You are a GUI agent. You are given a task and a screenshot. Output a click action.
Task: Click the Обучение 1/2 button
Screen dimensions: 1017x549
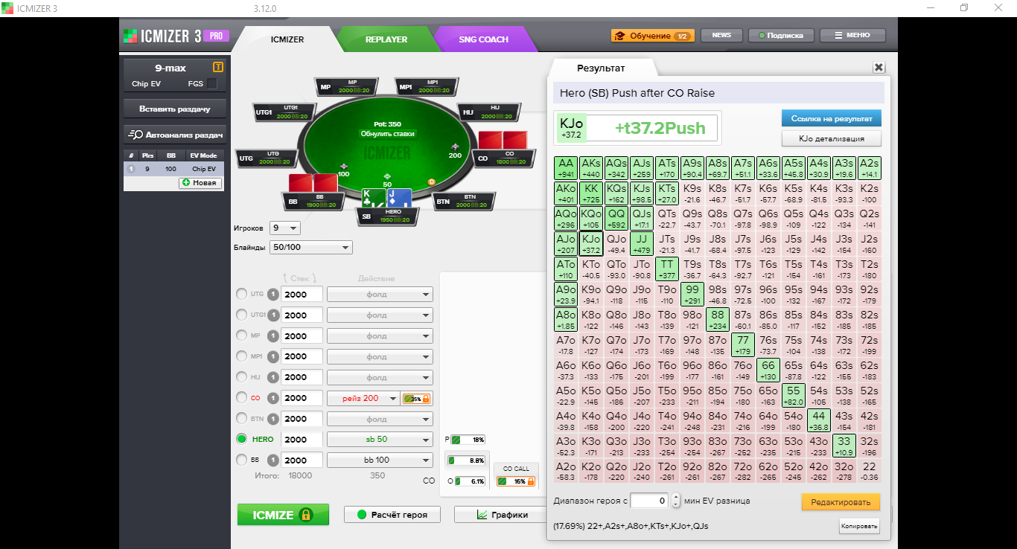pyautogui.click(x=652, y=36)
